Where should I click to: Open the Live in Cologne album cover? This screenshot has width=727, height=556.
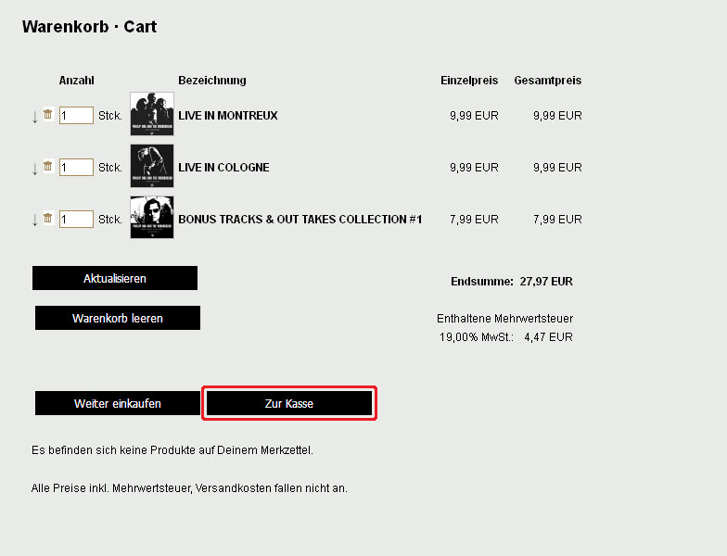click(152, 167)
